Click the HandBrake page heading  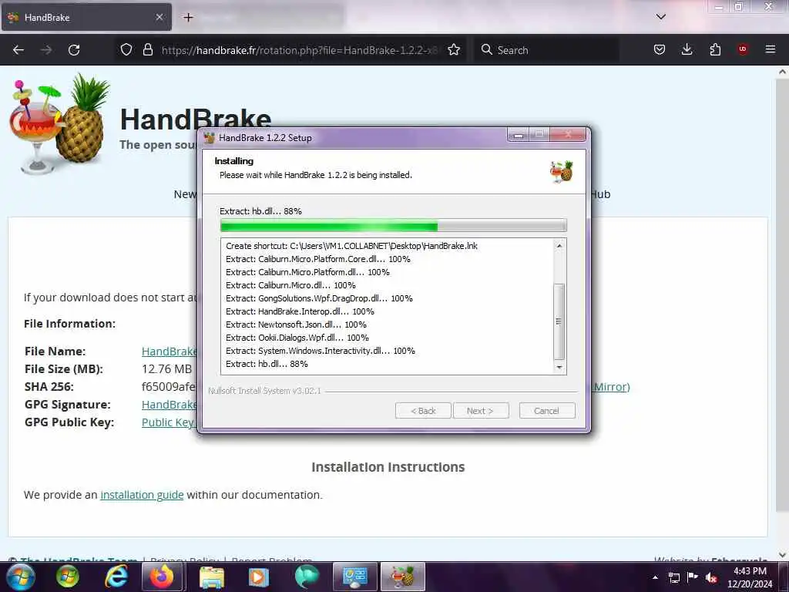click(x=196, y=119)
